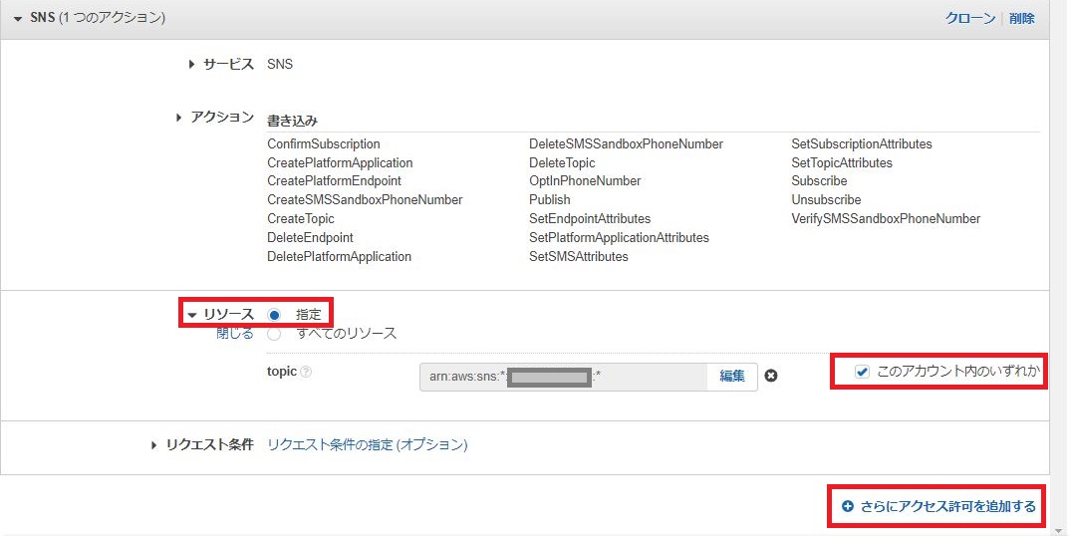
Task: Click the DeleteEndpoint action text
Action: pyautogui.click(x=310, y=237)
